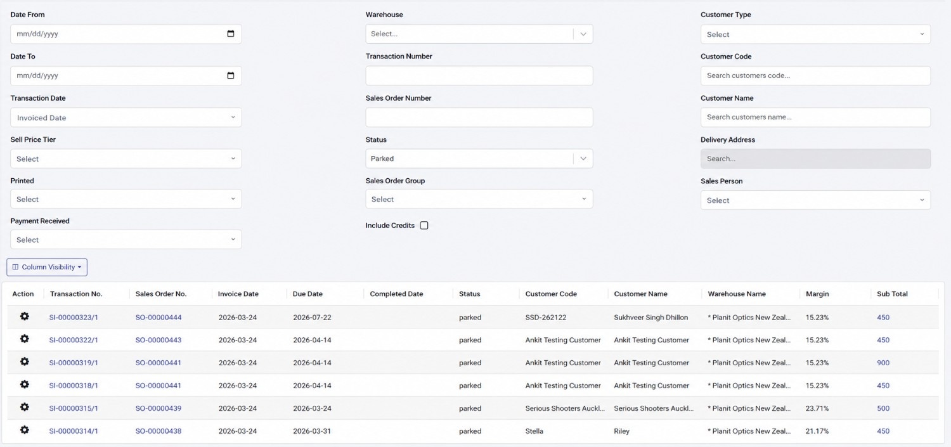Click margin 21.17% cell
951x447 pixels.
[x=817, y=431]
